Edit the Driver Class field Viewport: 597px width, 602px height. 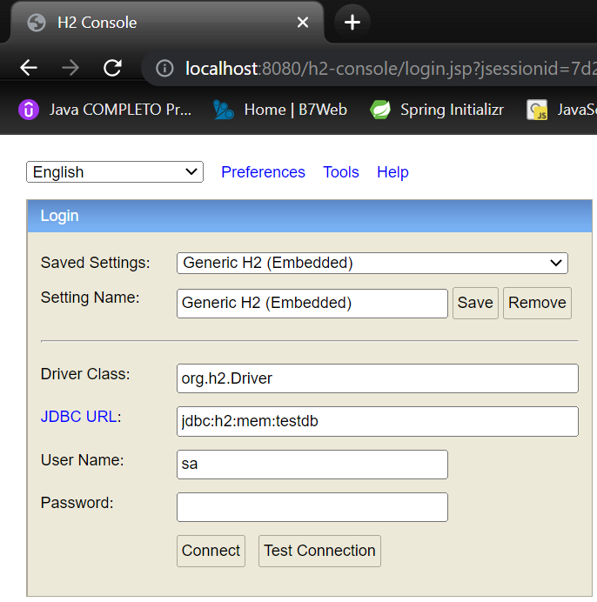pyautogui.click(x=377, y=378)
